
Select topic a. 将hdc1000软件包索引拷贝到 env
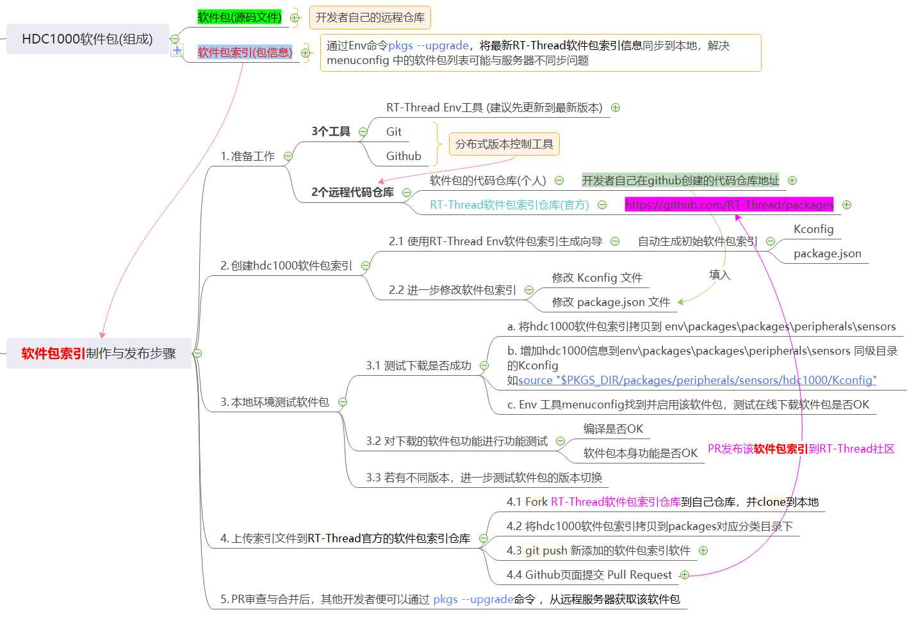(701, 326)
